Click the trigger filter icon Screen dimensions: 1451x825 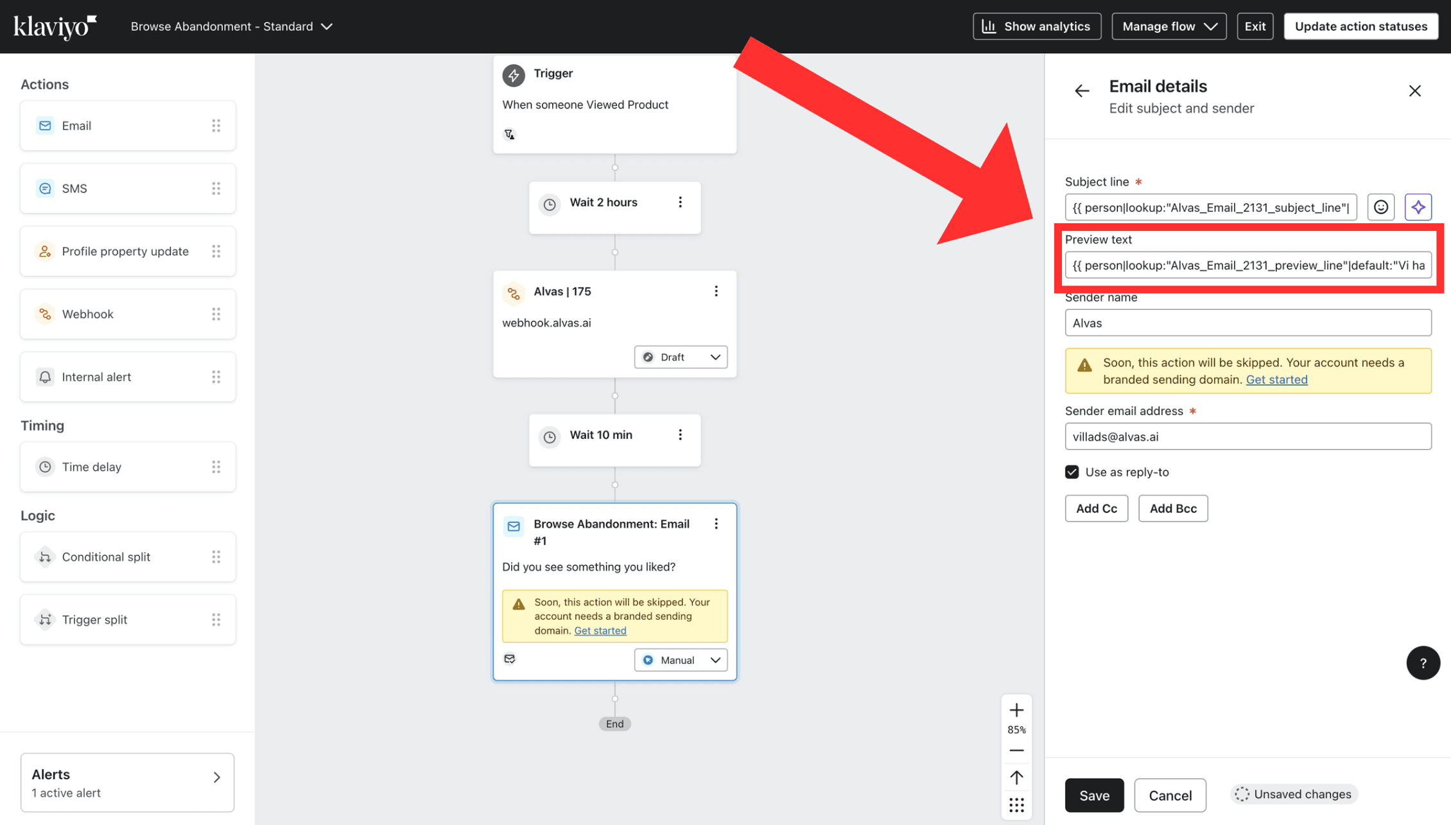pyautogui.click(x=509, y=134)
